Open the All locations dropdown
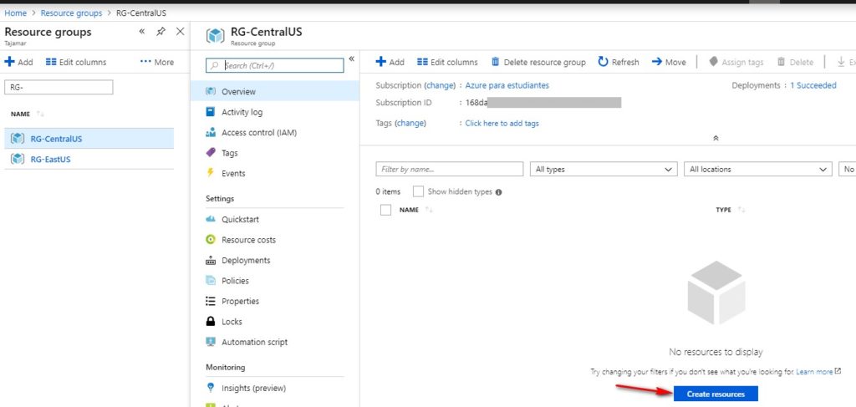 click(757, 169)
